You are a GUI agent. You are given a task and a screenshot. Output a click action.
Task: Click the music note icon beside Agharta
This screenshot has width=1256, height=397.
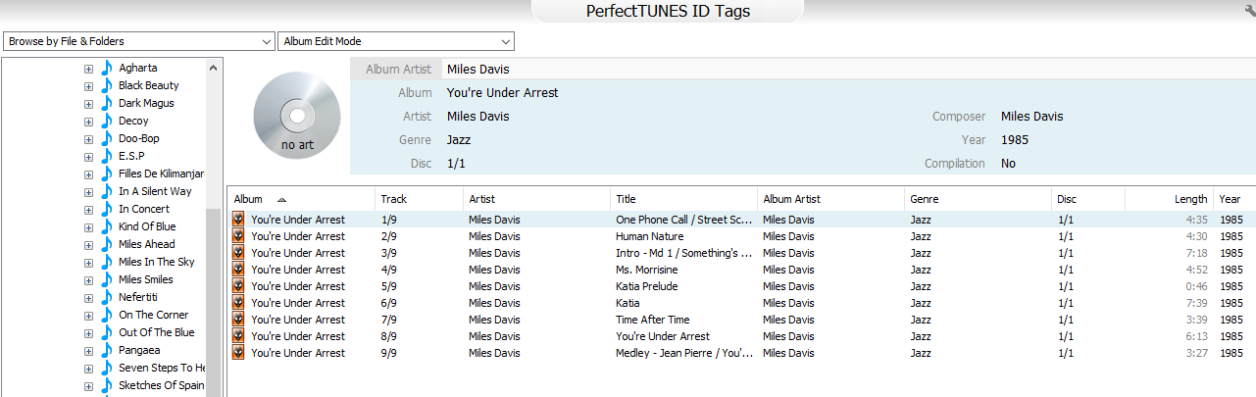pos(107,68)
